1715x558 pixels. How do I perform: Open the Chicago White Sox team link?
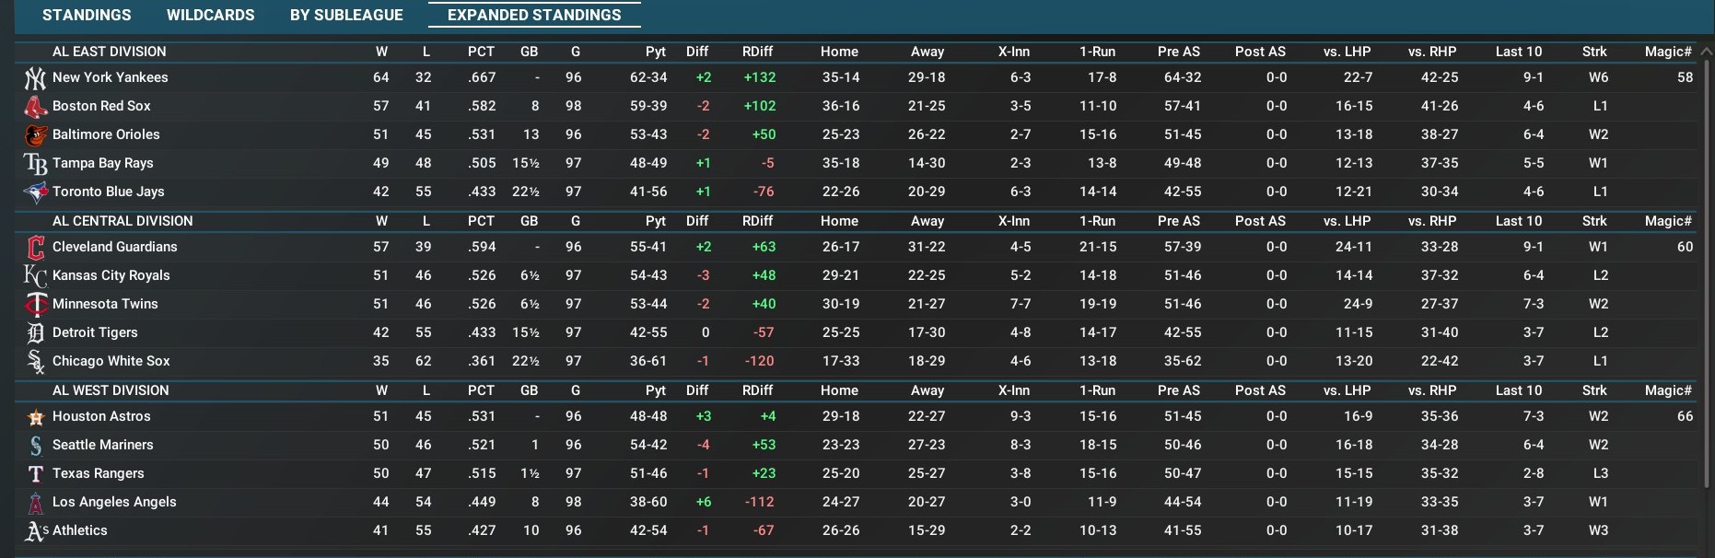111,361
